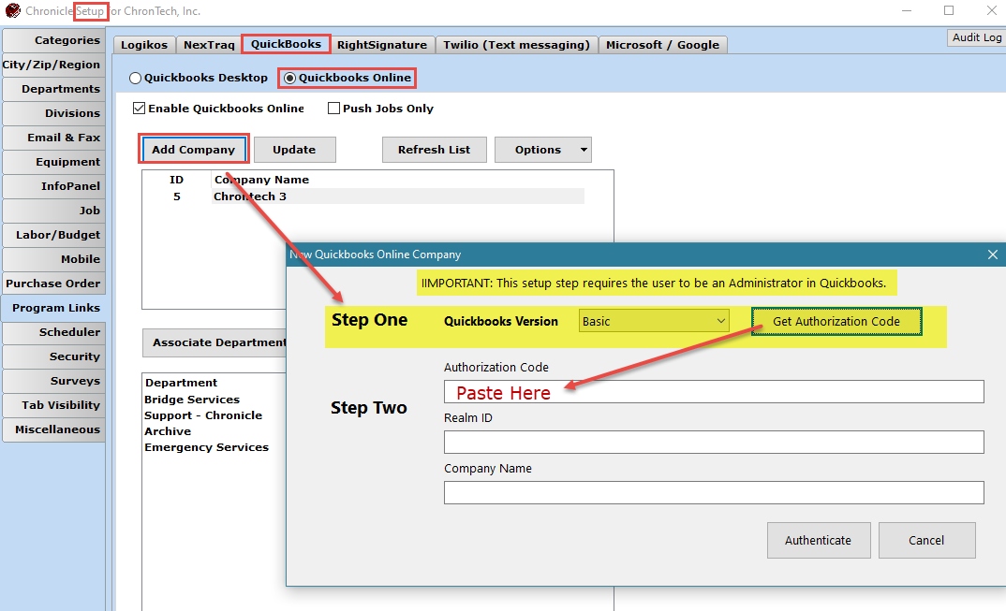Switch to the NexTraq tab
The image size is (1006, 611).
(209, 45)
